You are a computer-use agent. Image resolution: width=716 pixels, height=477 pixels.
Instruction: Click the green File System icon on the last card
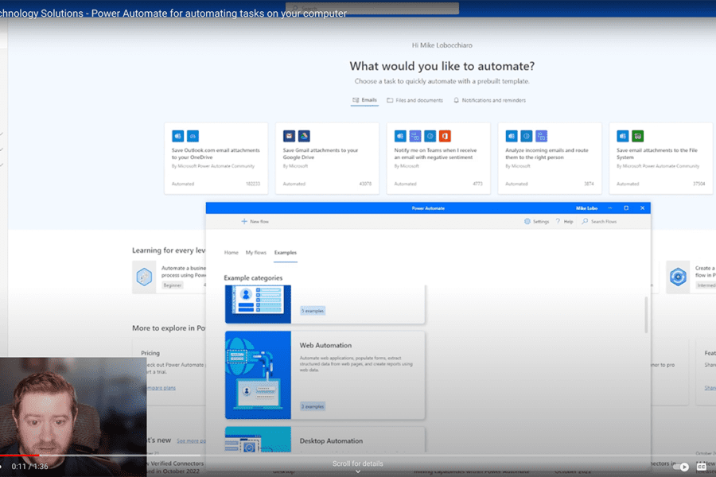click(x=637, y=136)
